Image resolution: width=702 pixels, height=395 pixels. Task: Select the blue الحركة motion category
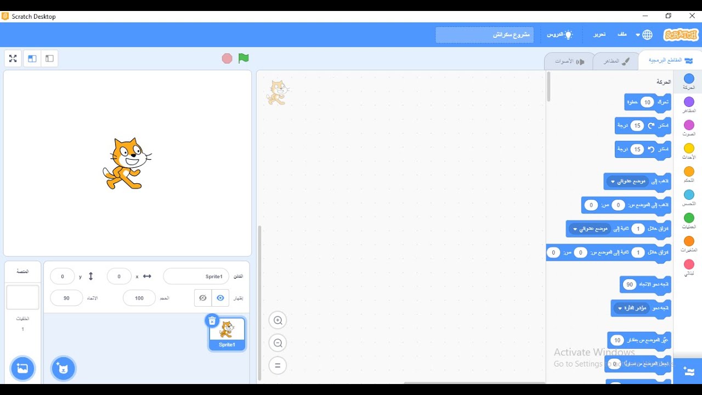[689, 82]
